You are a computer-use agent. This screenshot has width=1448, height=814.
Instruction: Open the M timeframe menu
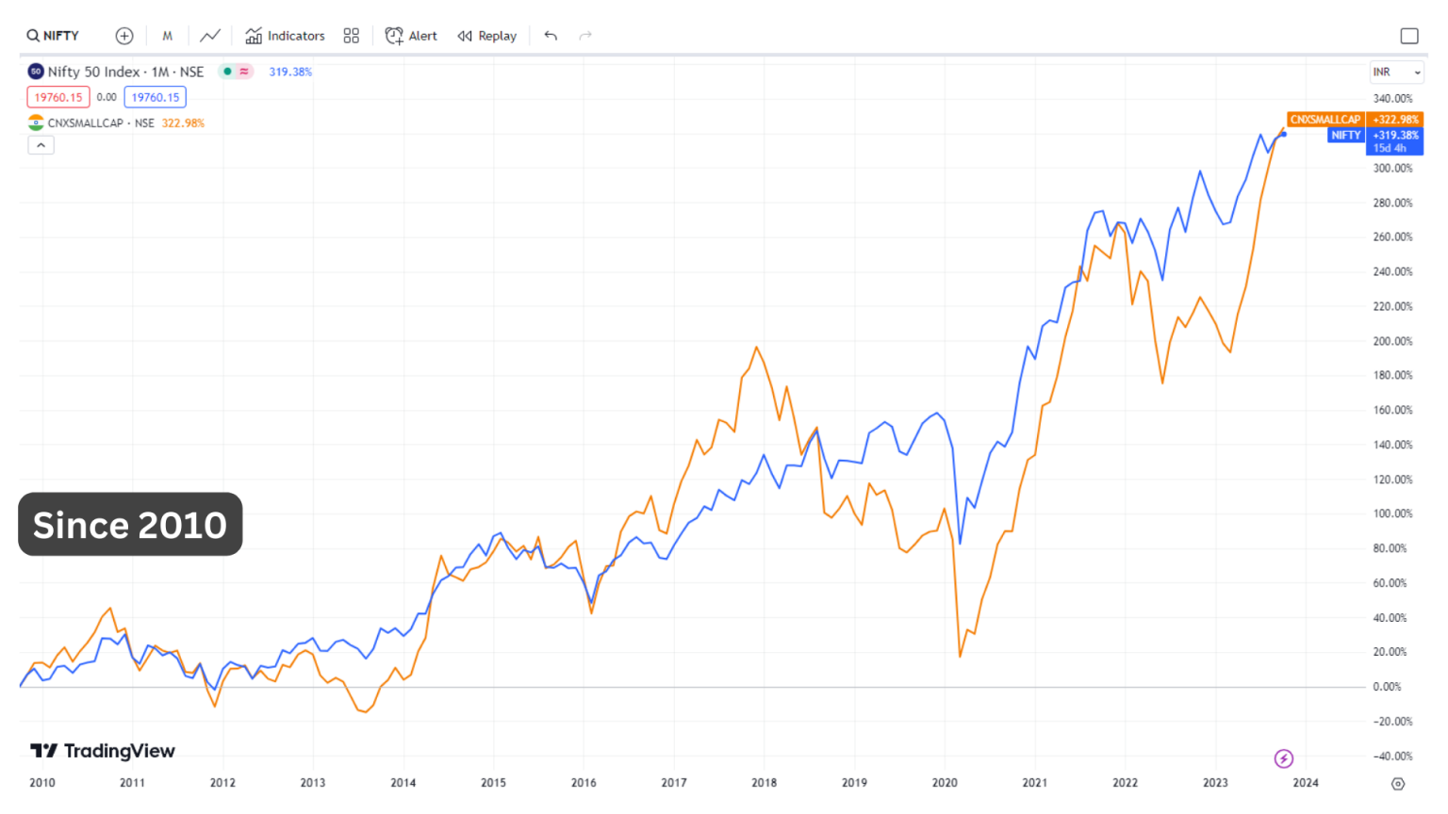[x=167, y=35]
